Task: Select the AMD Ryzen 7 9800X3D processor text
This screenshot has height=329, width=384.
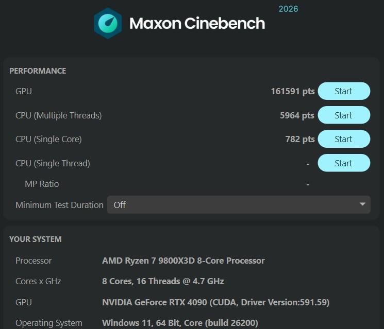Action: (x=183, y=261)
